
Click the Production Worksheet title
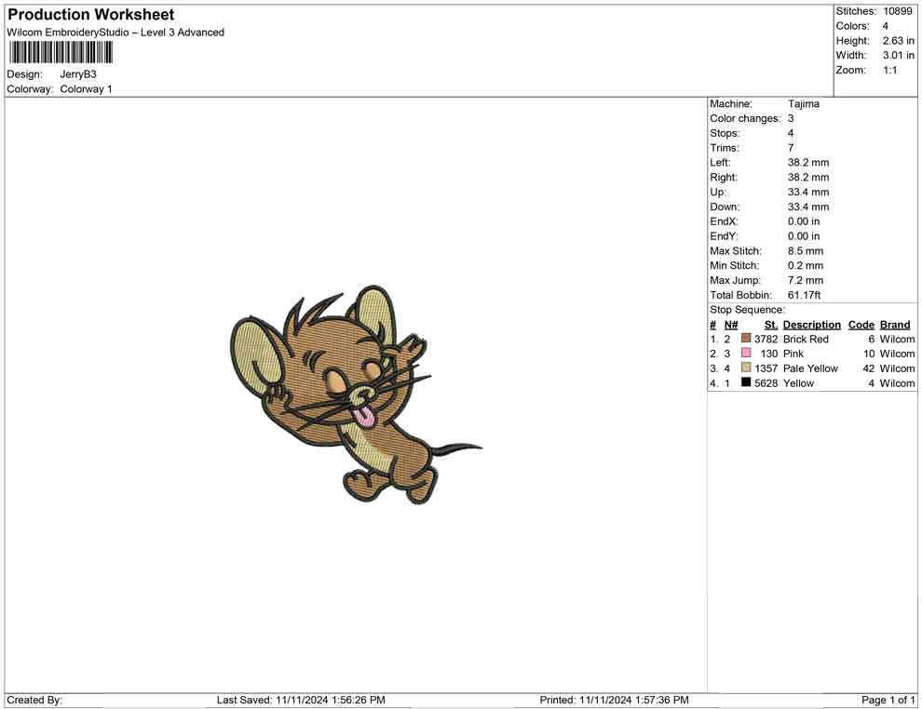[x=91, y=15]
